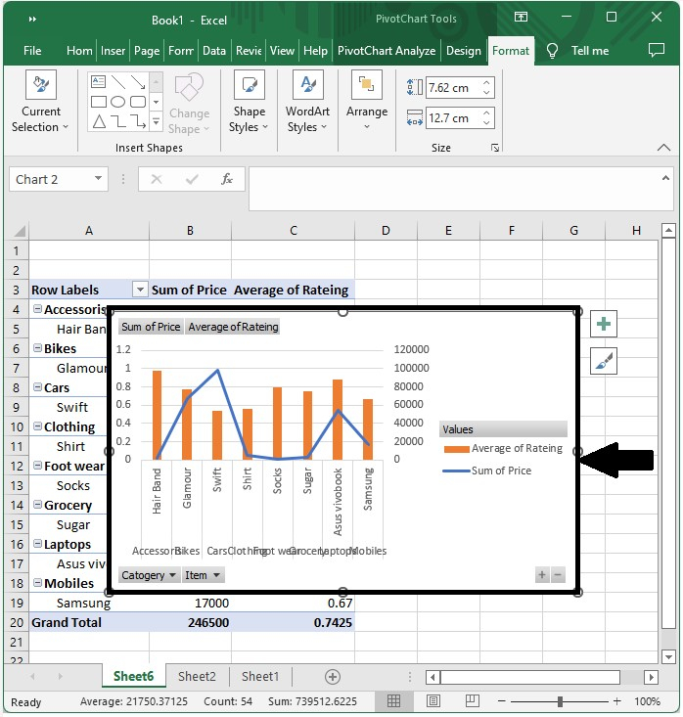The image size is (683, 717).
Task: Select the elbow arrow connector shape
Action: click(138, 121)
